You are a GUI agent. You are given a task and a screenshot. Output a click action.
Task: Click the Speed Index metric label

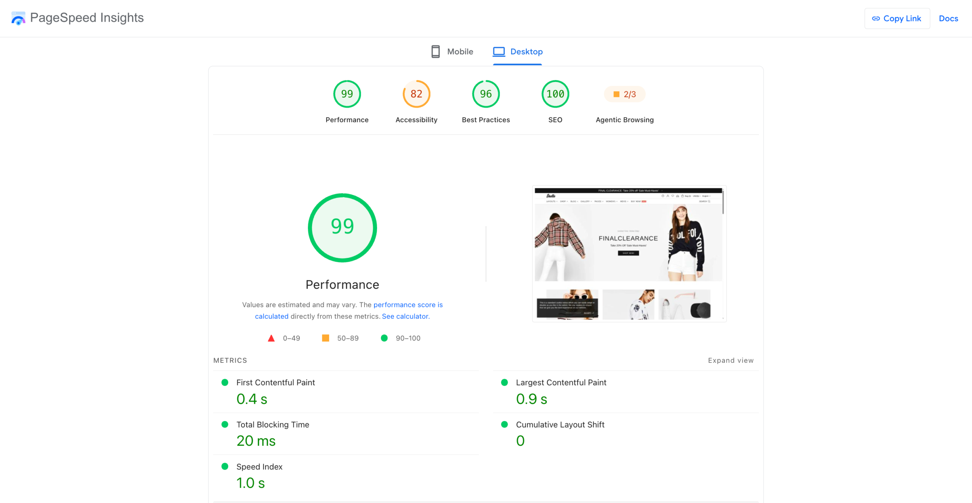[259, 467]
